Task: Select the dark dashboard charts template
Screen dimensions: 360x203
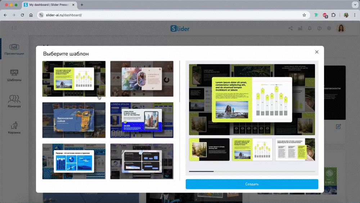Action: 142,162
